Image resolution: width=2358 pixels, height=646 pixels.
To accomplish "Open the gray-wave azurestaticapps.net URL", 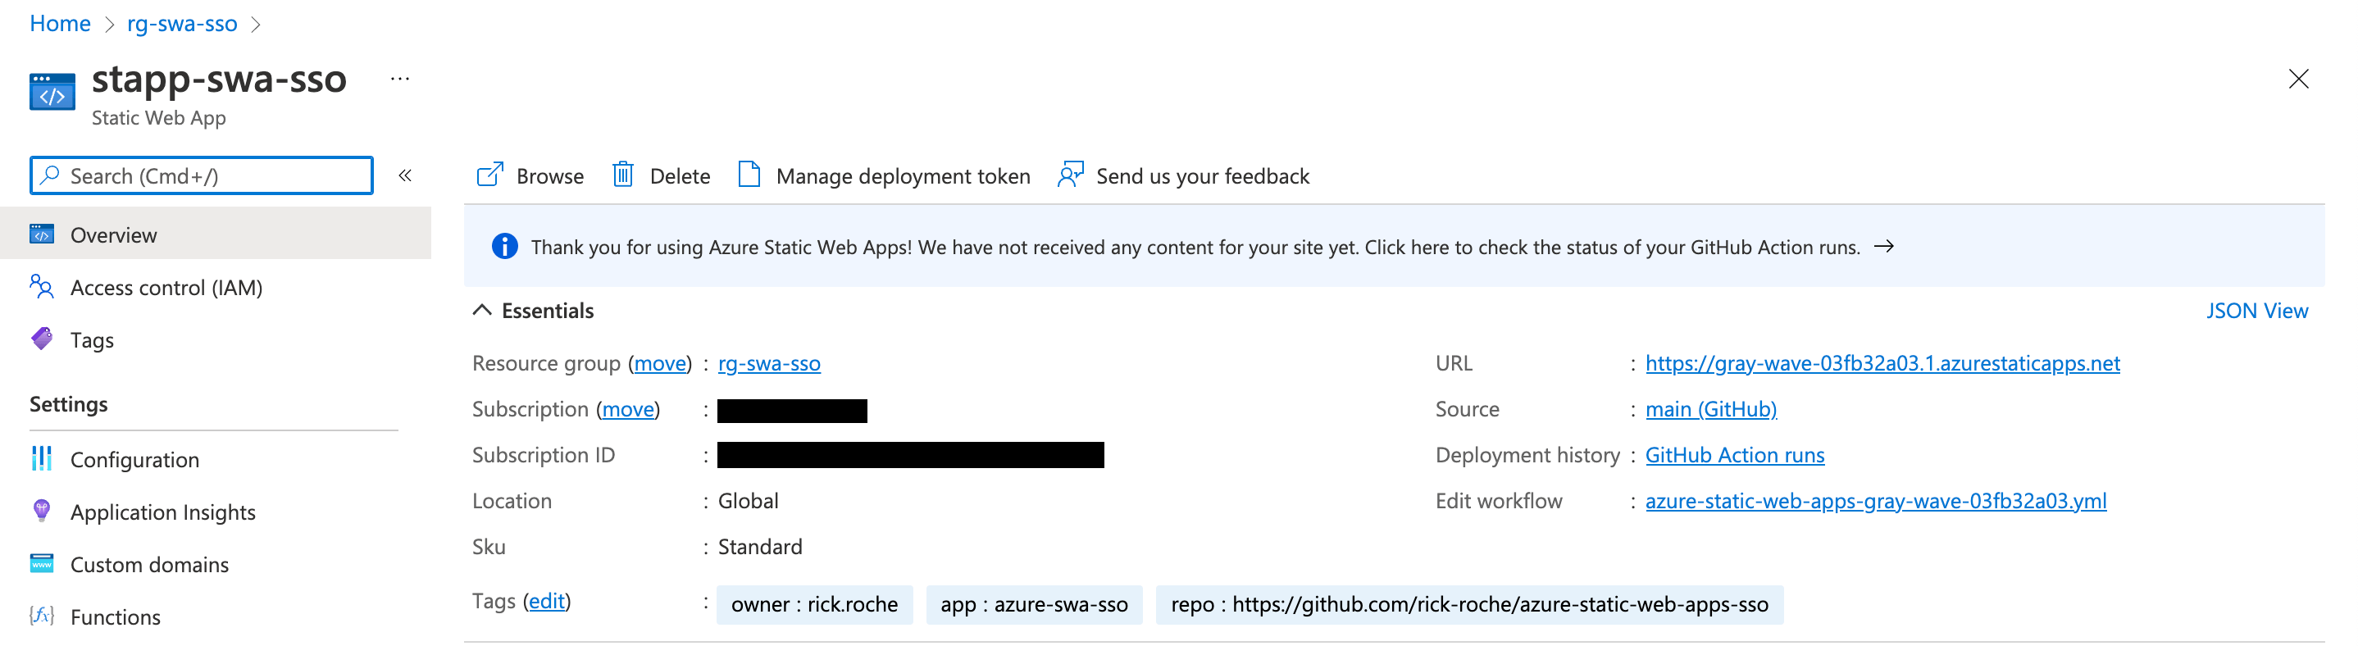I will (1882, 363).
